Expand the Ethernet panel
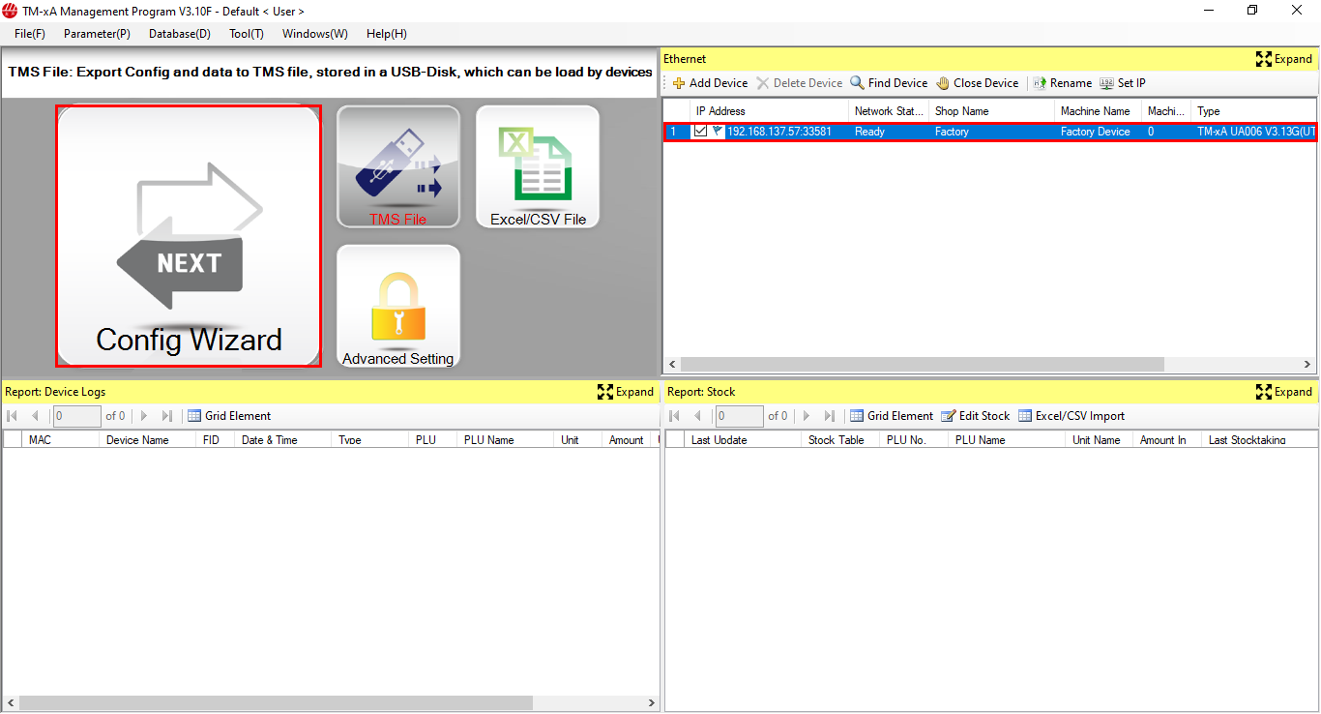This screenshot has height=714, width=1321. pos(1284,59)
